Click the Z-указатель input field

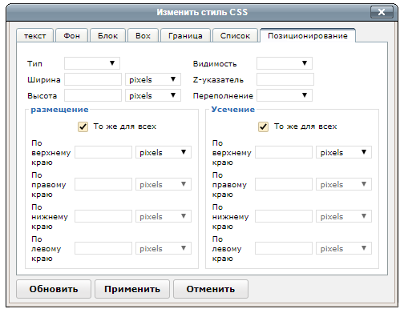285,79
